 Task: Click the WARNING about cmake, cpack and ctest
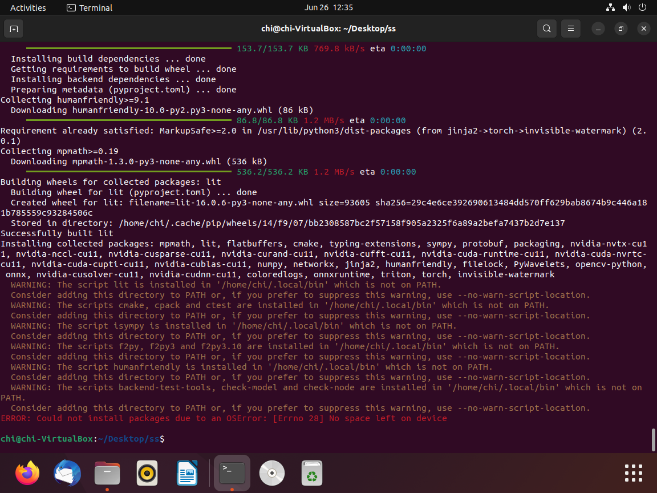(x=280, y=306)
